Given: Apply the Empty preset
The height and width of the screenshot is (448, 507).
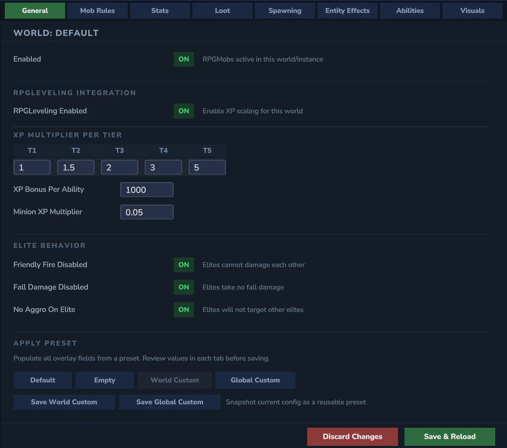Looking at the screenshot, I should point(104,380).
